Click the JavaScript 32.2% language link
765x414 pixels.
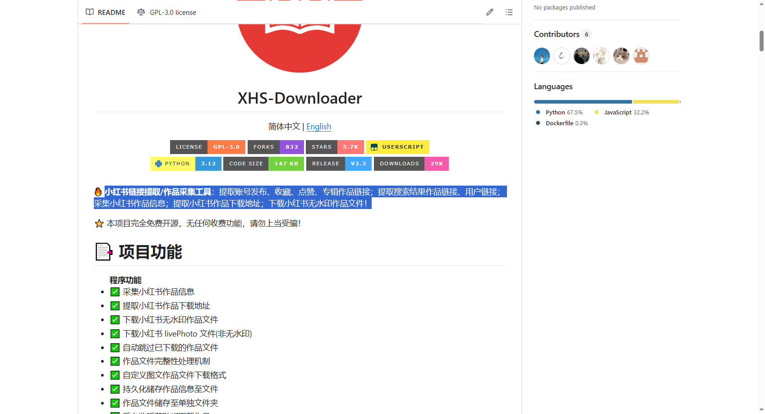(622, 113)
